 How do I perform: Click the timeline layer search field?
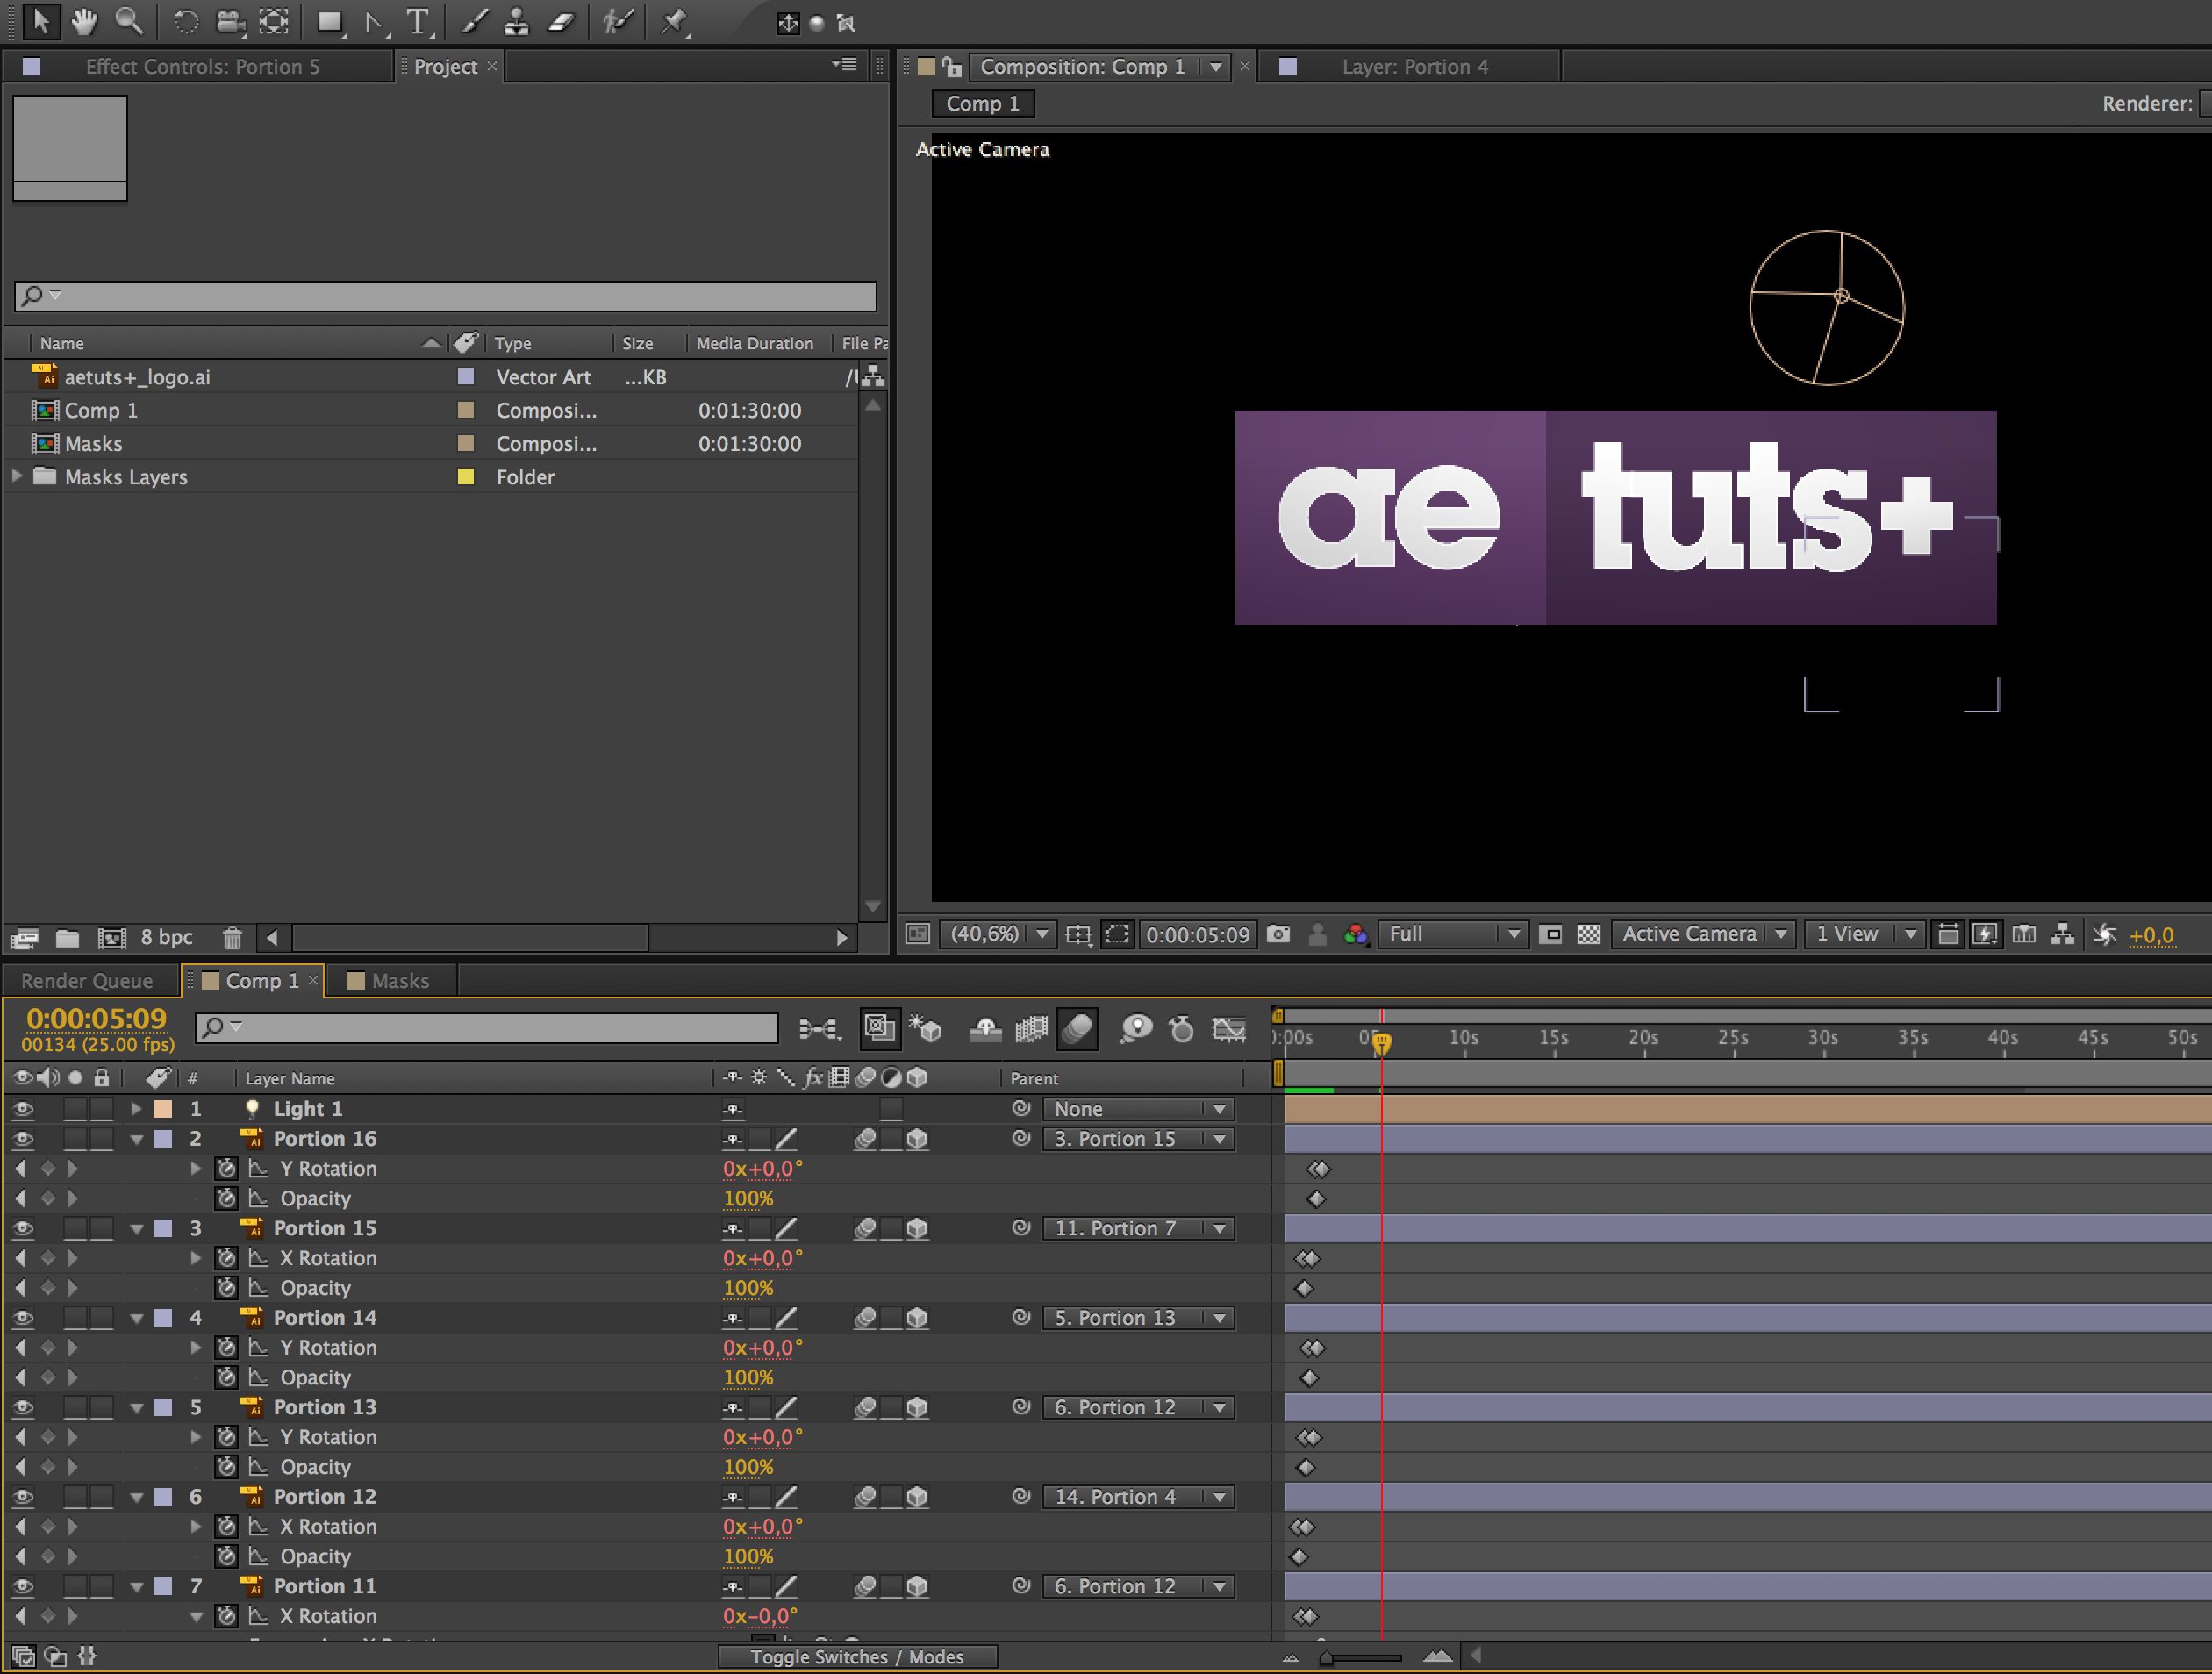pyautogui.click(x=486, y=1027)
